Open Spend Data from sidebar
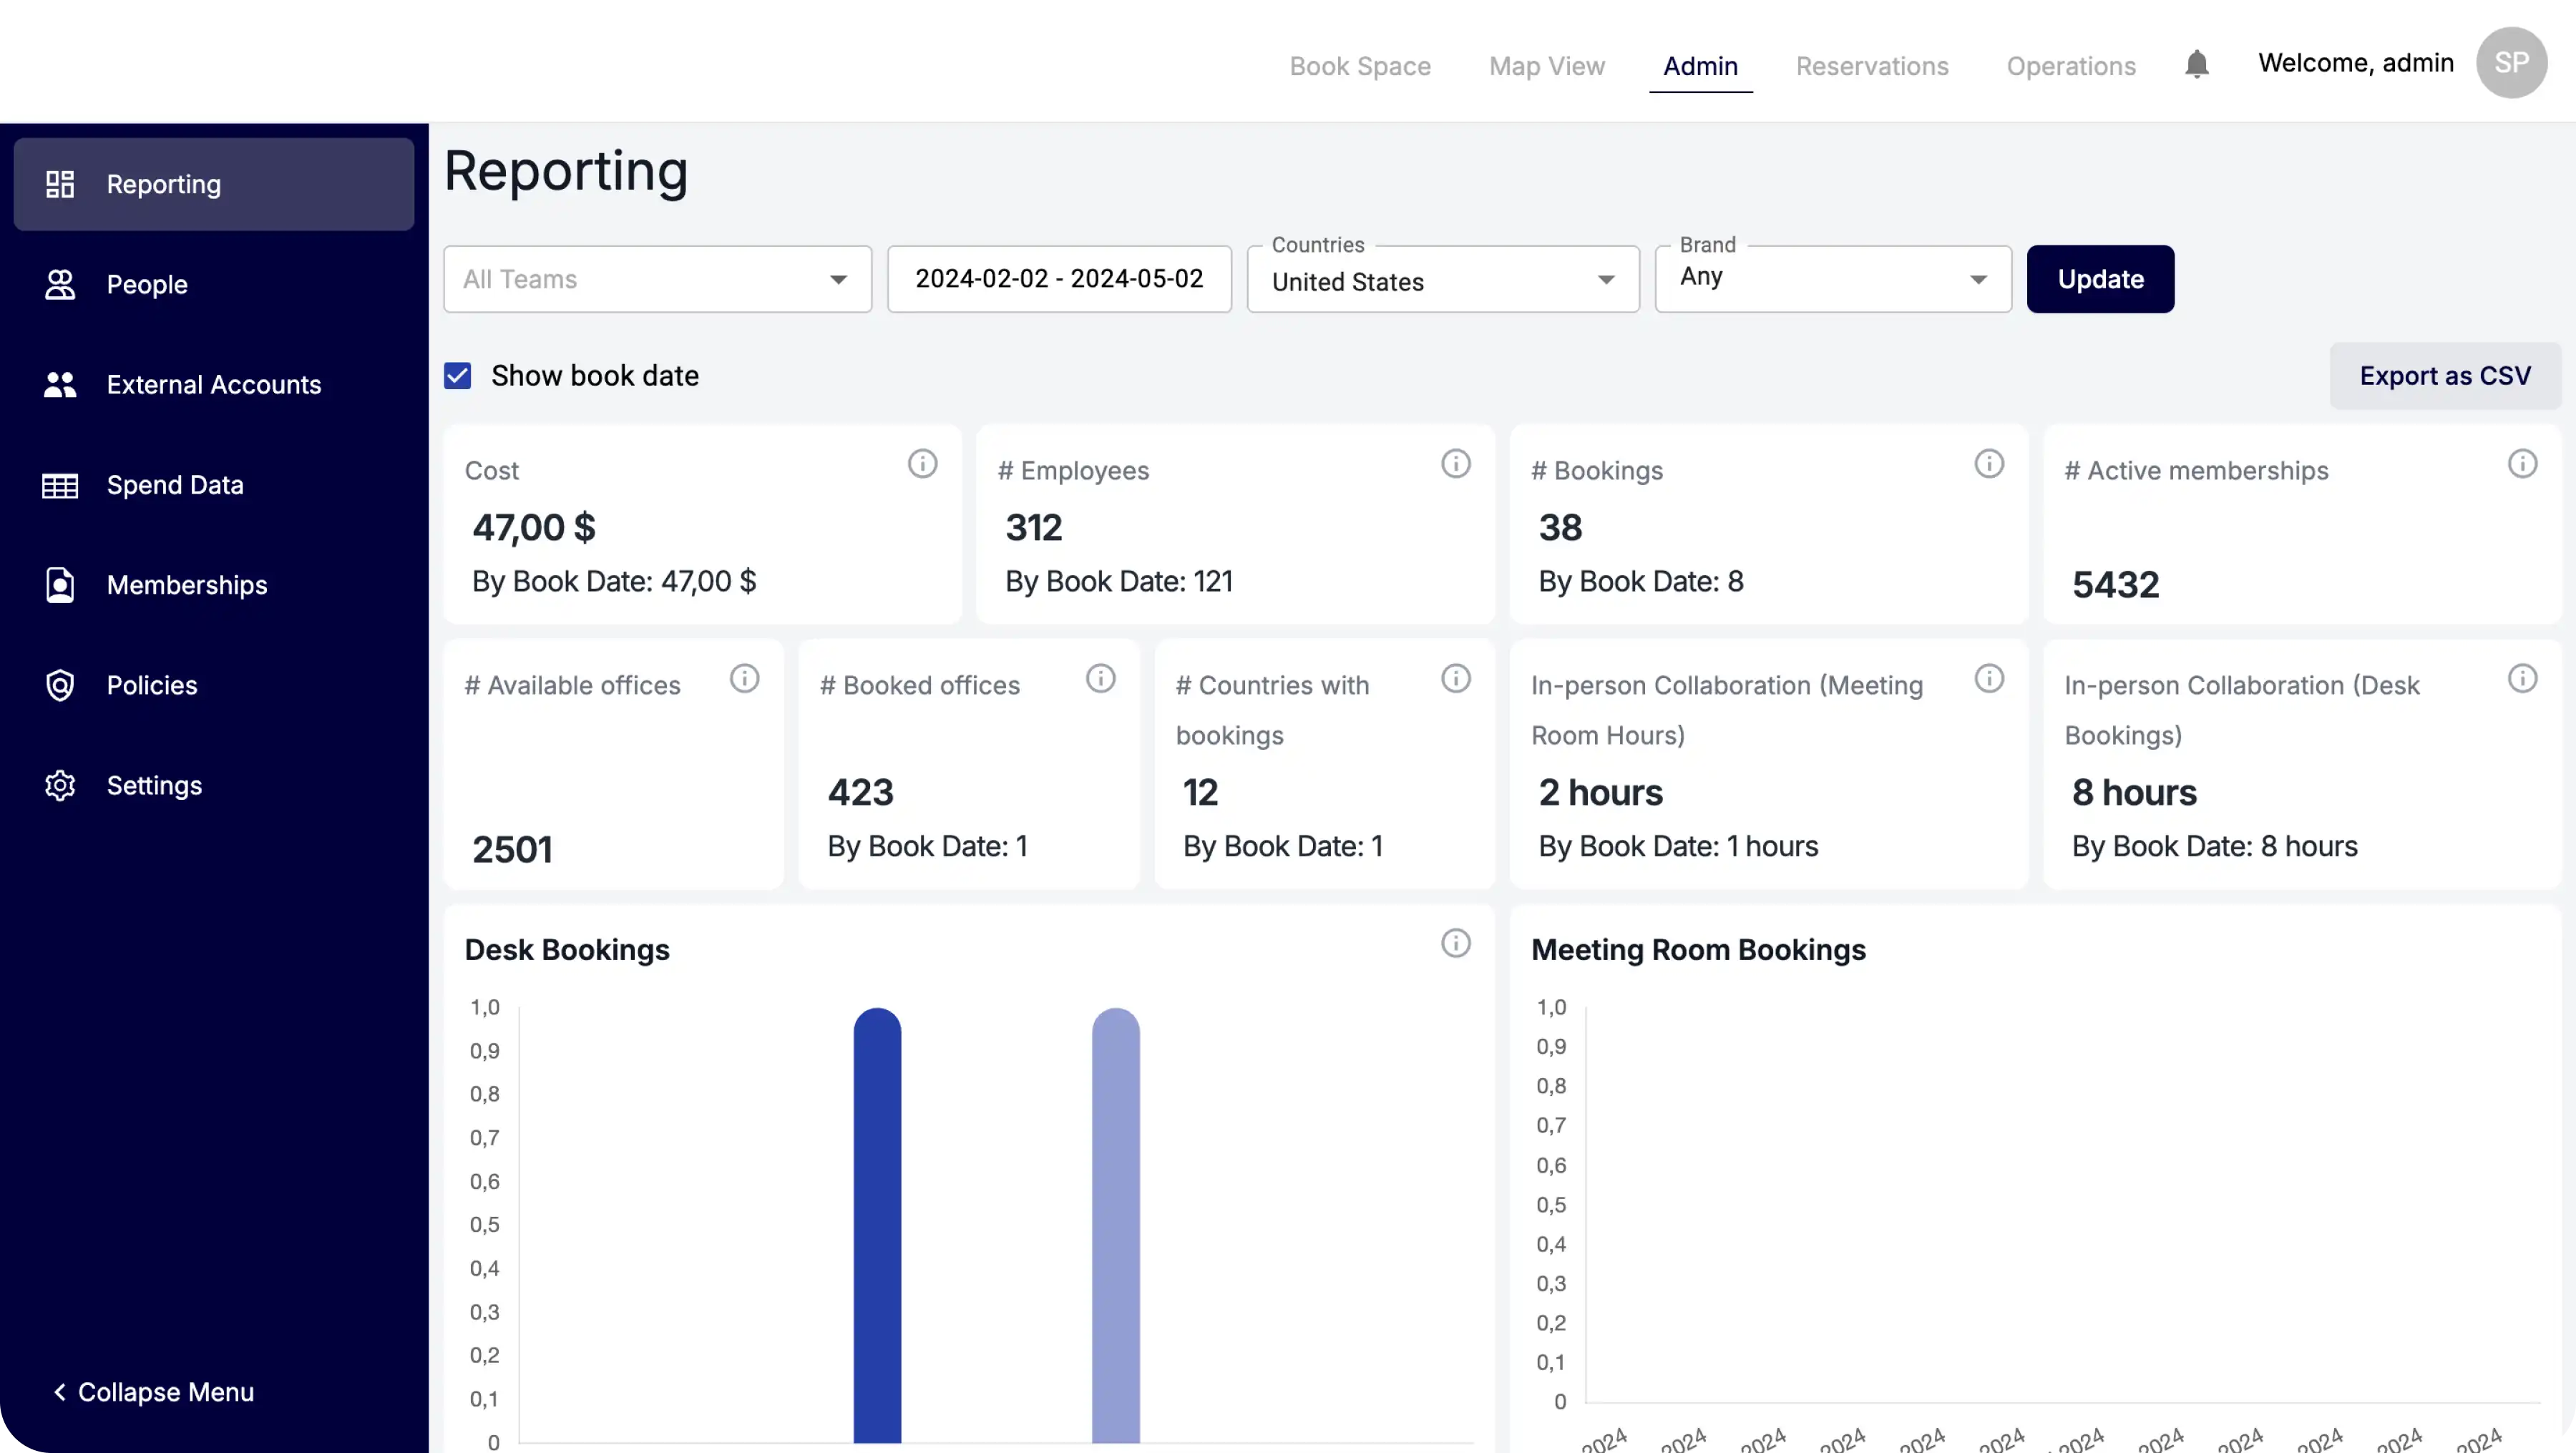 click(175, 485)
